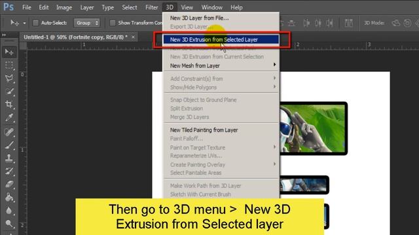The image size is (419, 235).
Task: Select the Eraser tool
Action: coord(9,184)
